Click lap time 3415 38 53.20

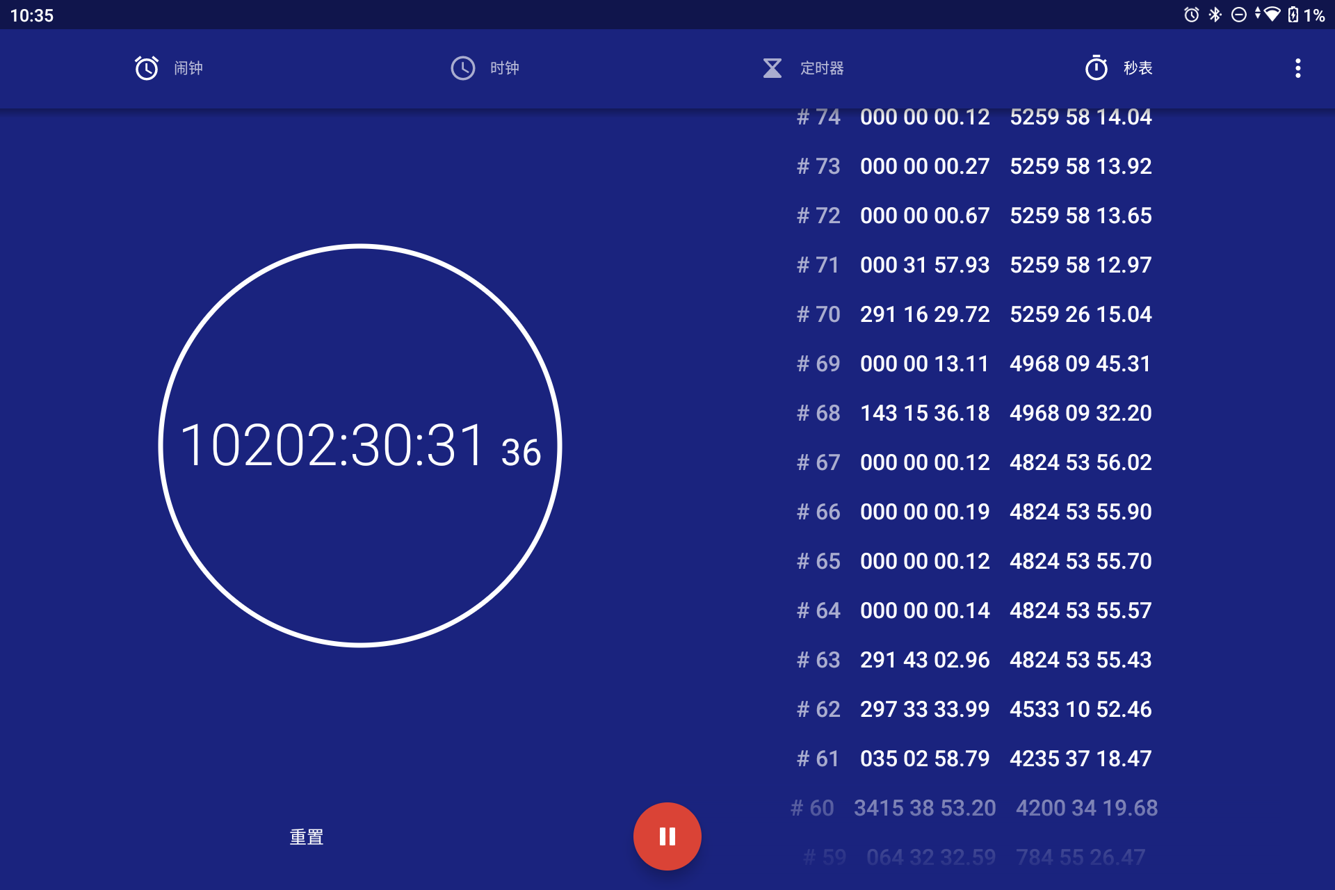(925, 808)
